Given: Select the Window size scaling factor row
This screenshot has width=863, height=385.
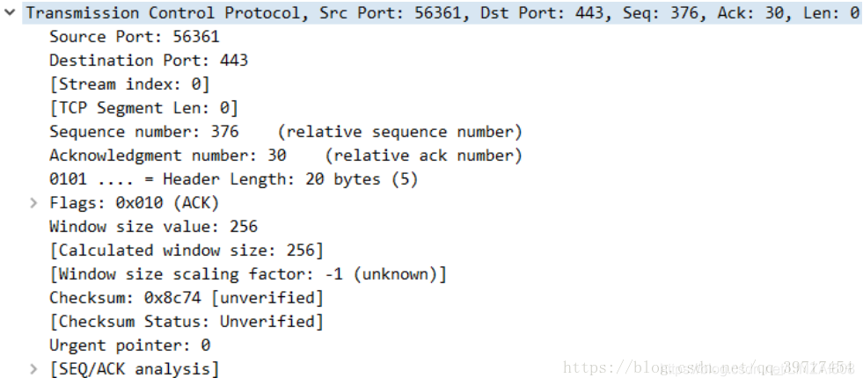Looking at the screenshot, I should tap(248, 274).
